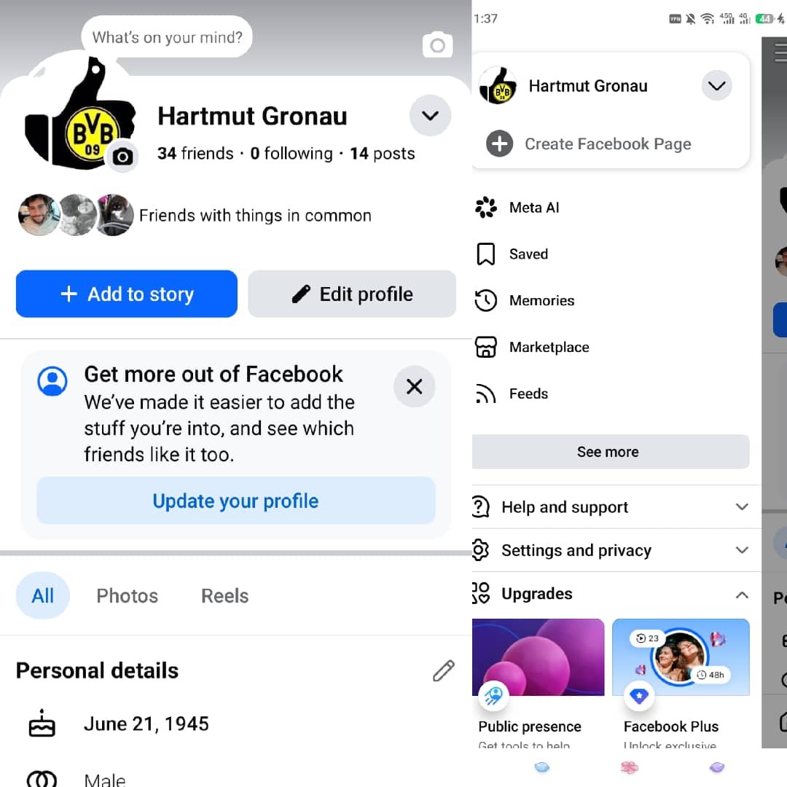
Task: Click the plus icon for Create Facebook Page
Action: [499, 144]
